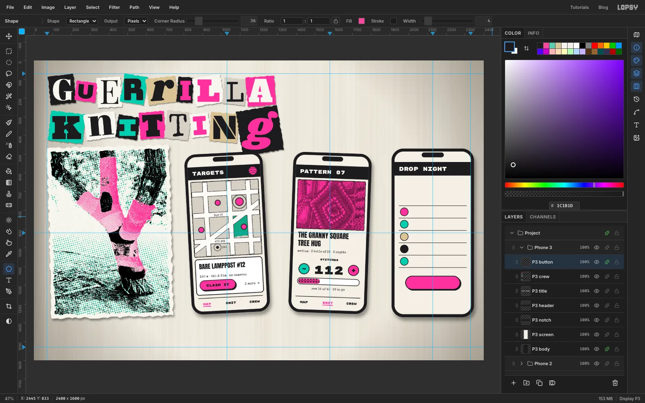The width and height of the screenshot is (645, 403).
Task: Expand the Phone 2 folder
Action: pos(522,364)
